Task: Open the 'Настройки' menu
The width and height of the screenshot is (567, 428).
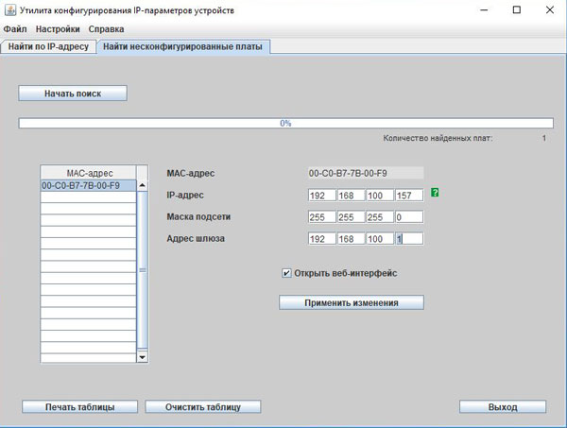Action: pyautogui.click(x=58, y=29)
